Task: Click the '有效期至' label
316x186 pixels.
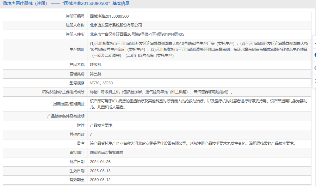Action: pos(77,180)
